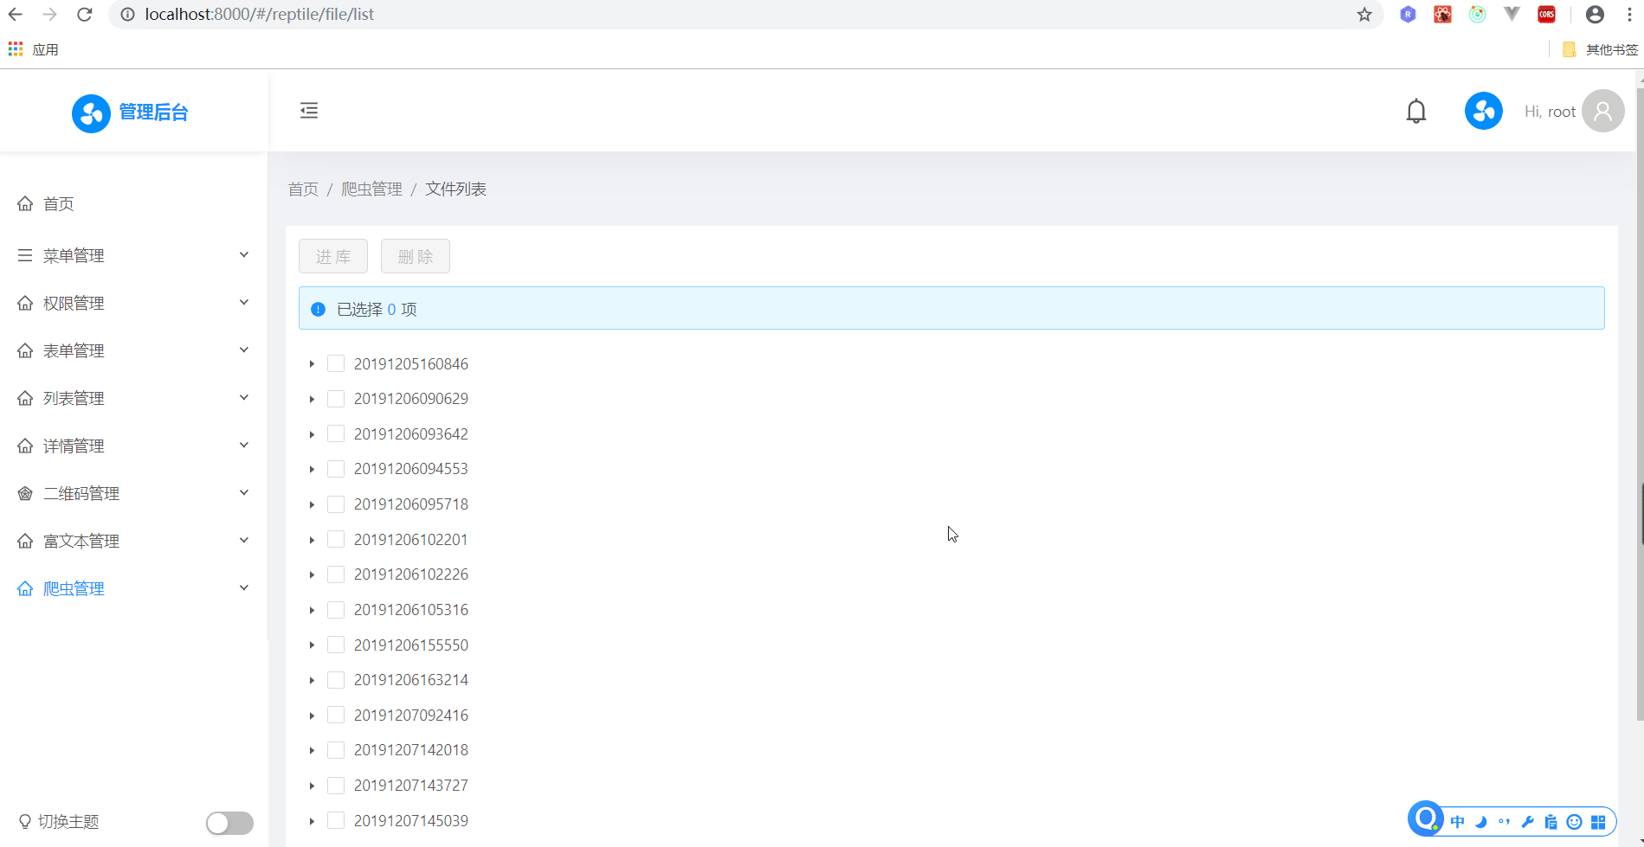The image size is (1644, 847).
Task: Click the list icon beside 菜单管理
Action: click(25, 255)
